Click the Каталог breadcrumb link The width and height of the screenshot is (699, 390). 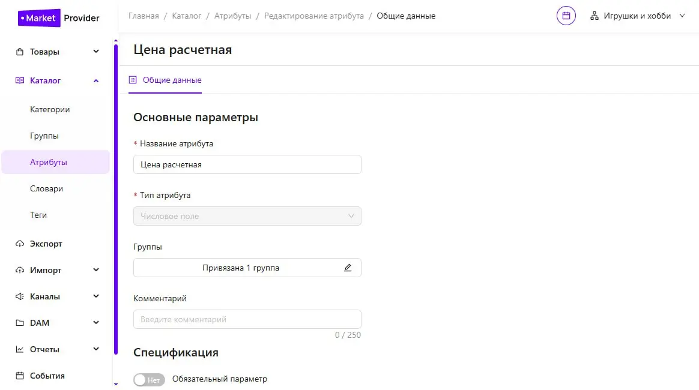186,16
